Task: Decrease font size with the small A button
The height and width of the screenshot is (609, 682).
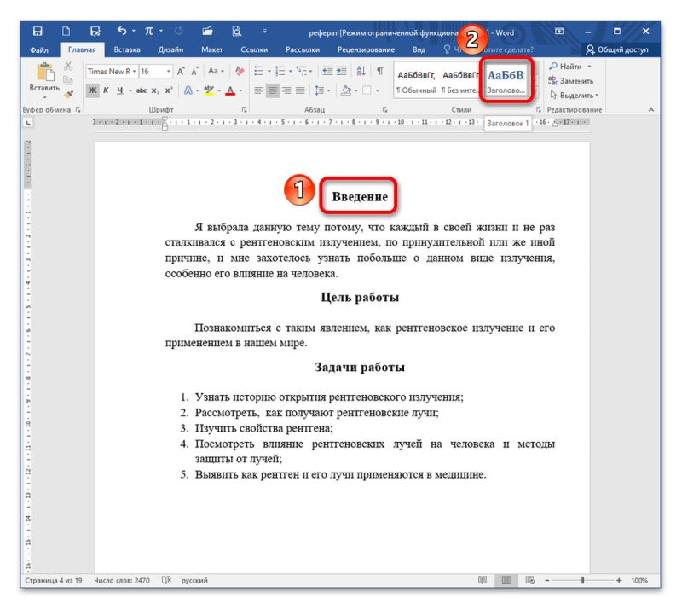Action: tap(195, 72)
